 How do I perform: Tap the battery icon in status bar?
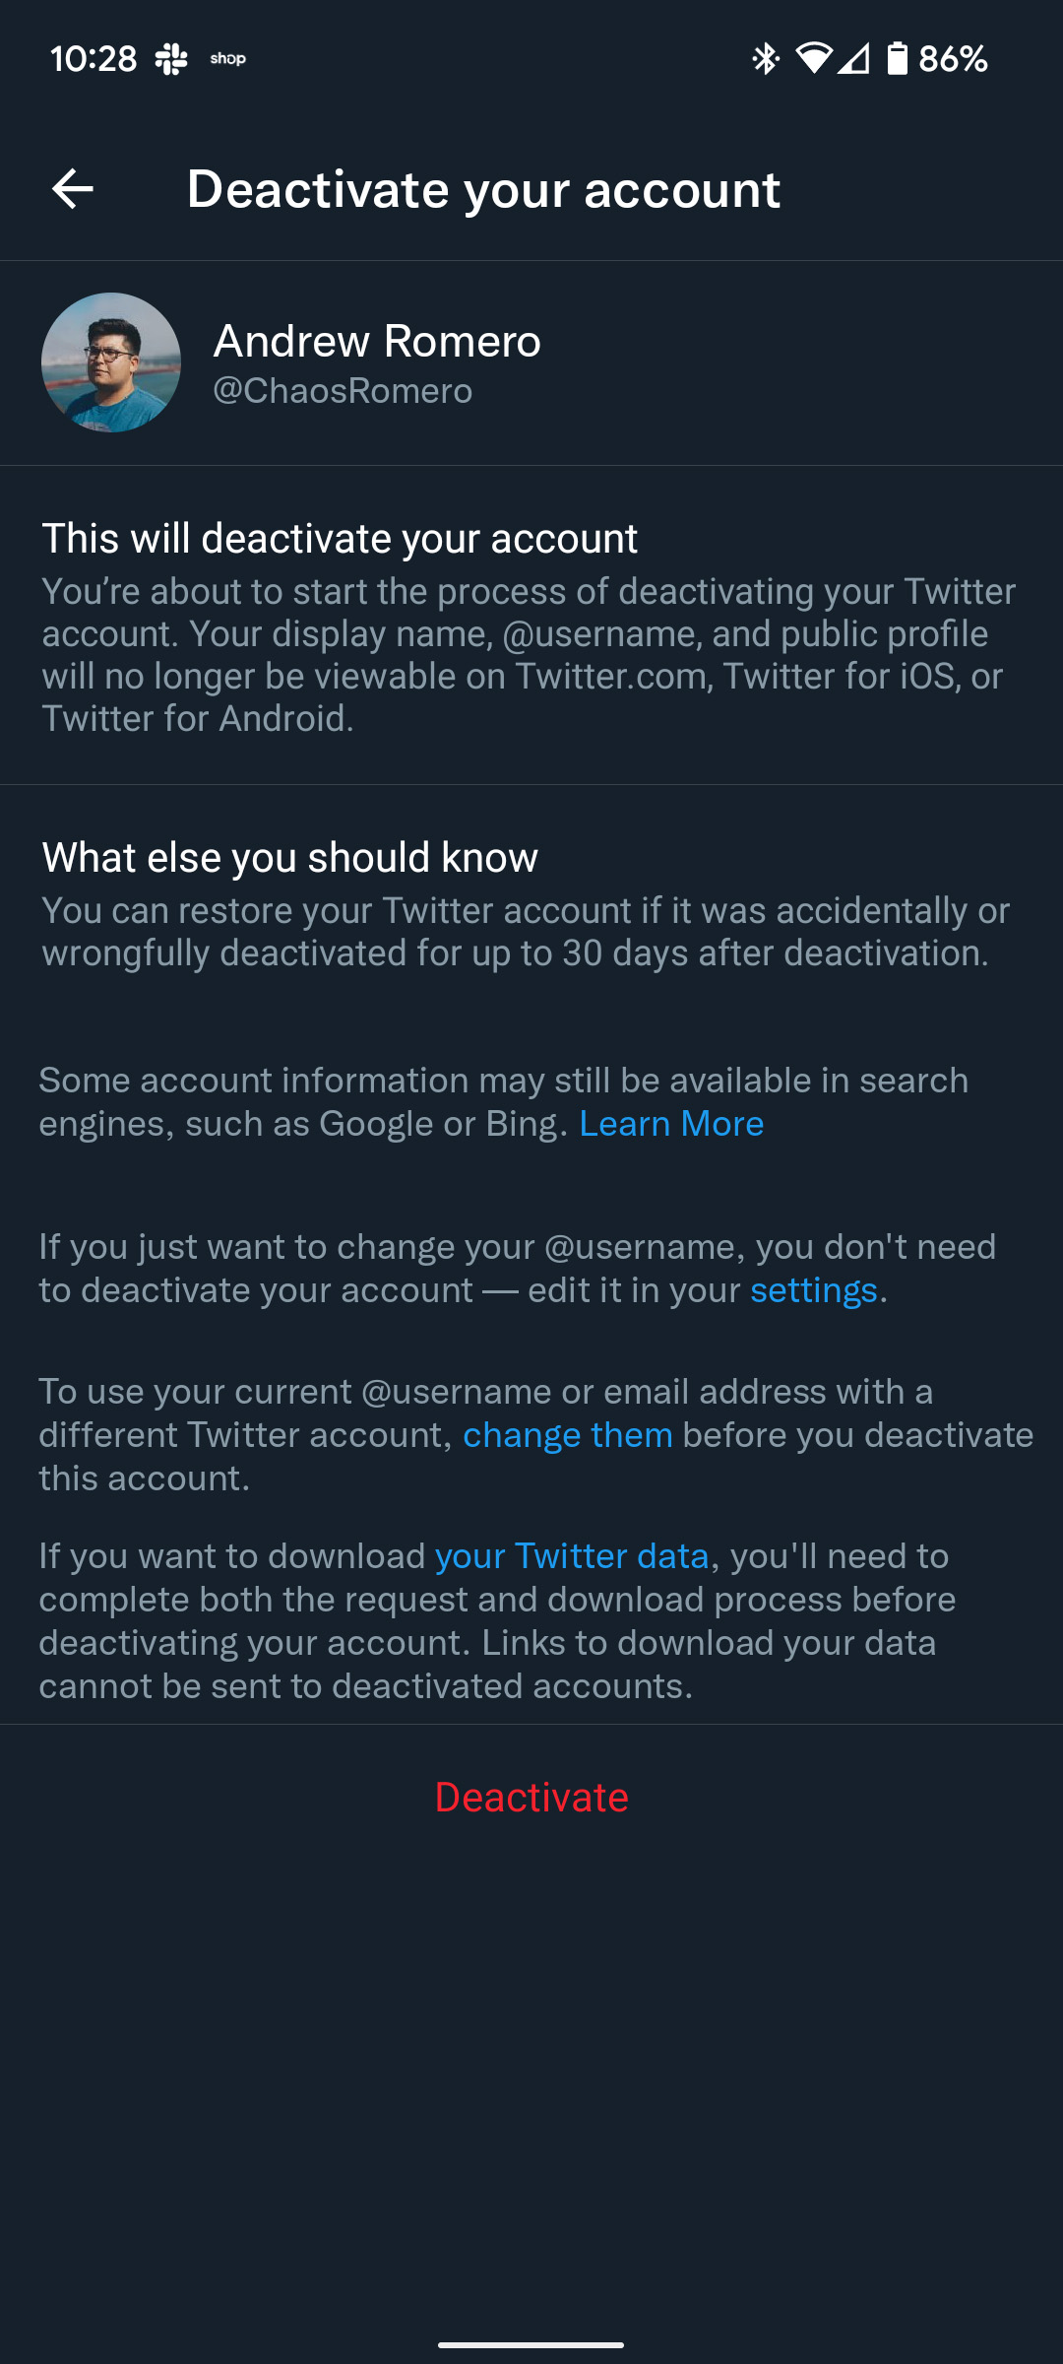pyautogui.click(x=897, y=59)
